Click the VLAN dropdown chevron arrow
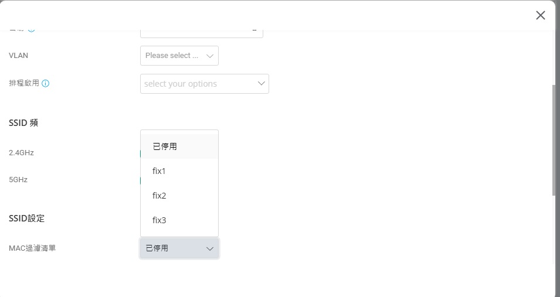Screen dimensions: 560x297 pyautogui.click(x=210, y=56)
